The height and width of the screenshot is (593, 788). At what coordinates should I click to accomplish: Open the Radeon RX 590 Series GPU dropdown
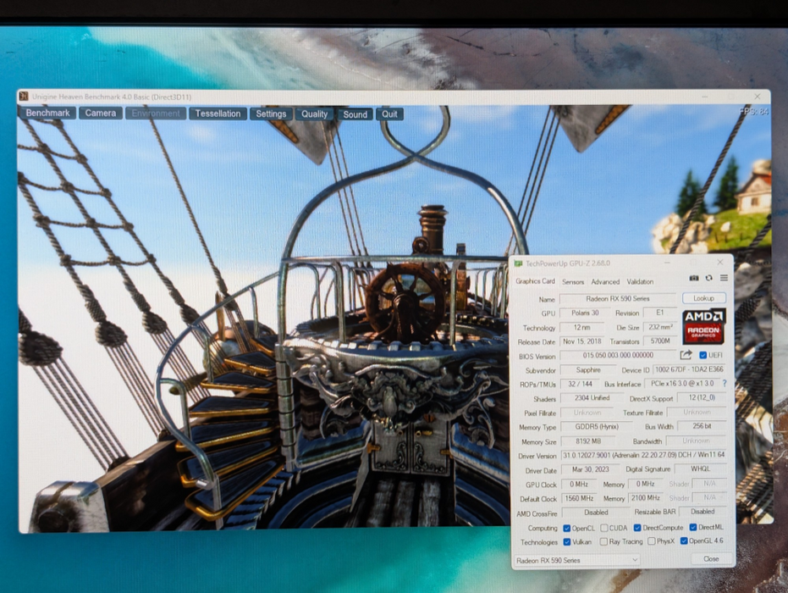tap(577, 560)
